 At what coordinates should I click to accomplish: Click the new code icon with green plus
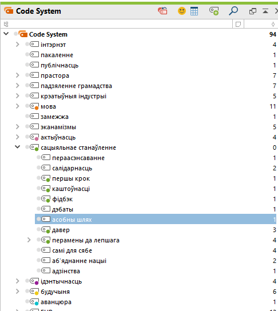click(214, 11)
